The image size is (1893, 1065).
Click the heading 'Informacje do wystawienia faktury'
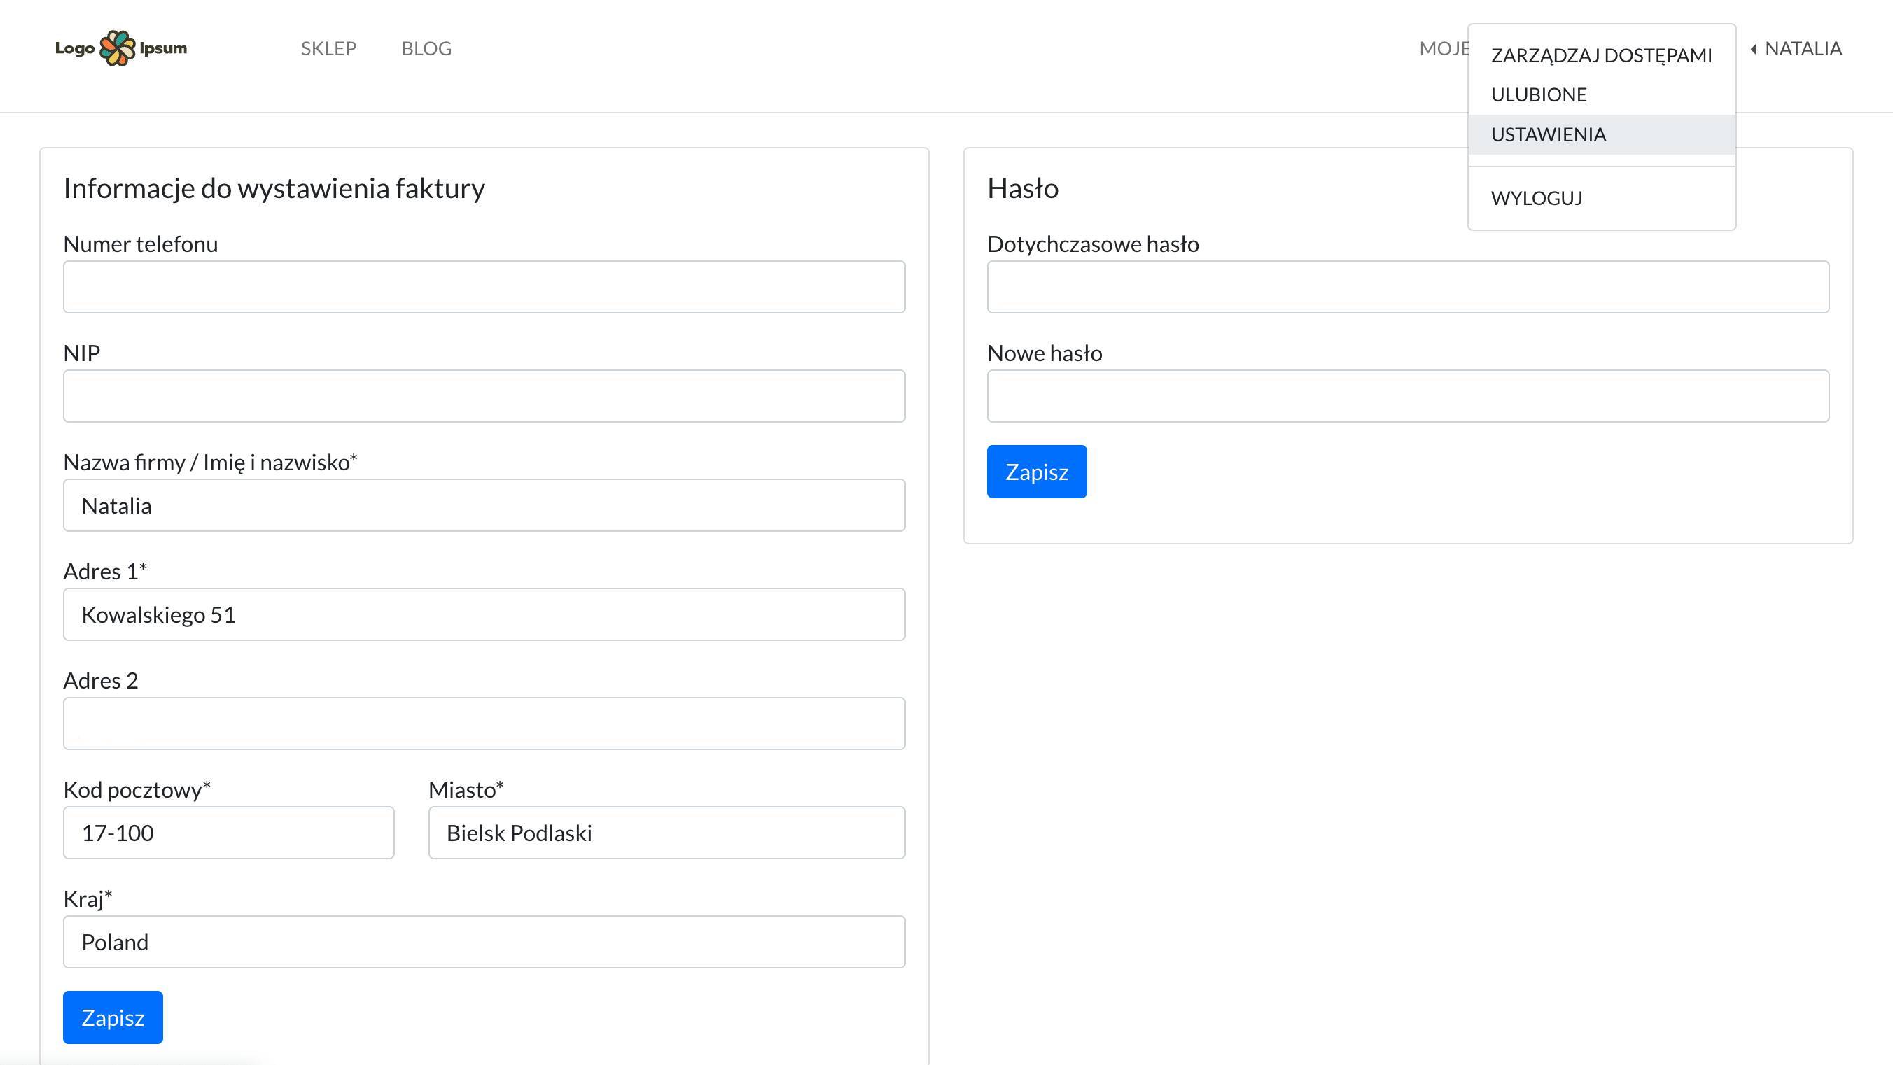(274, 189)
